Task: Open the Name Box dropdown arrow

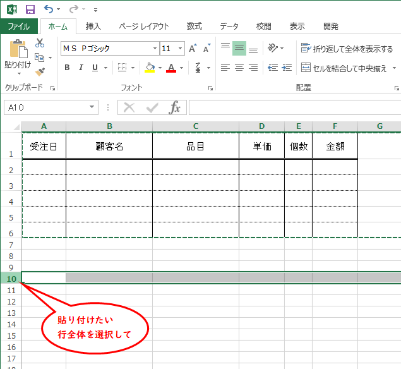Action: click(92, 108)
